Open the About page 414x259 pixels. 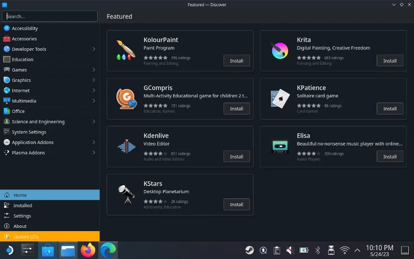tap(50, 226)
